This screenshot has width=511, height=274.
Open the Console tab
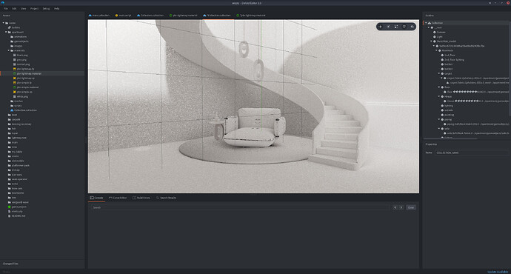(96, 198)
